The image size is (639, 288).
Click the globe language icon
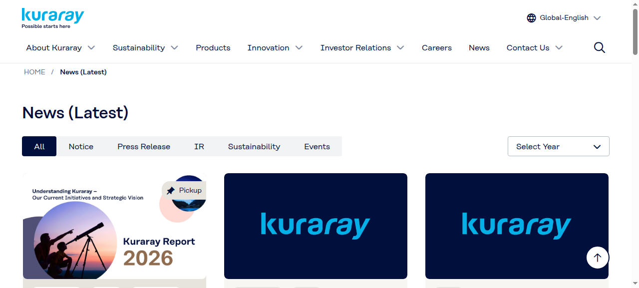pos(531,18)
